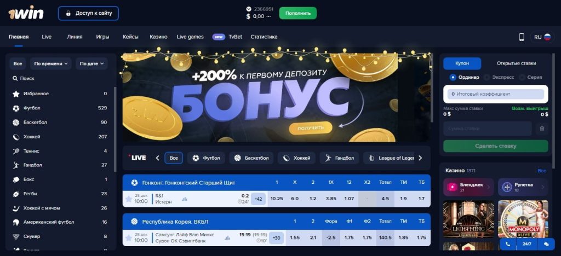Click the green Пополнить button

coord(297,13)
